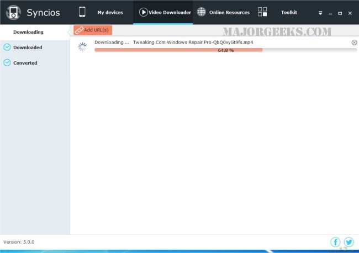The width and height of the screenshot is (359, 253).
Task: Click the Add URL(s) button
Action: tap(93, 30)
